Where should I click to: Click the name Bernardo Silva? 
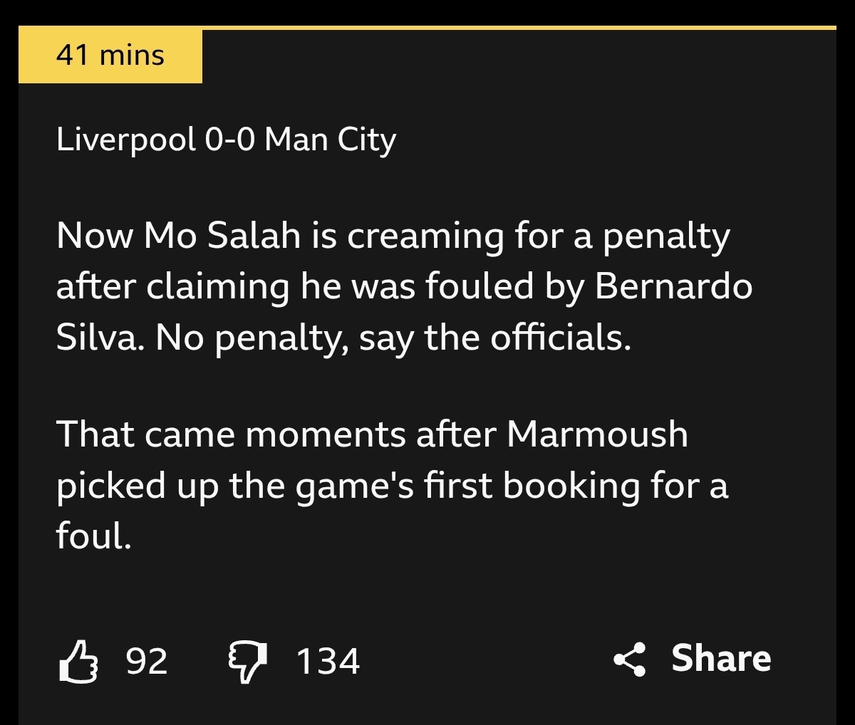(673, 286)
